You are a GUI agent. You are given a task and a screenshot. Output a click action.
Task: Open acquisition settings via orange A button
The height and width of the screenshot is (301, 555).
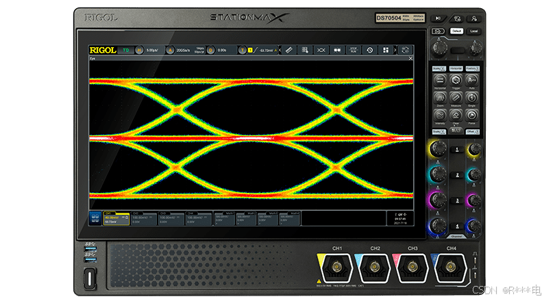(170, 50)
